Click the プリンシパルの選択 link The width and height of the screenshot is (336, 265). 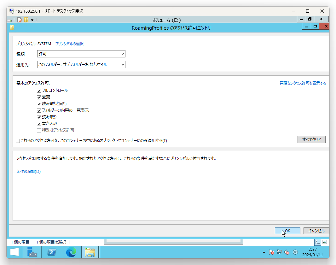[69, 44]
